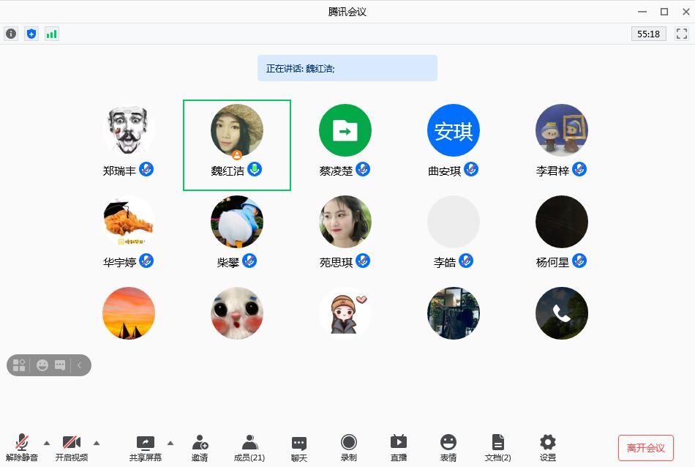Click the layout grid icon in floating bar

pyautogui.click(x=20, y=365)
